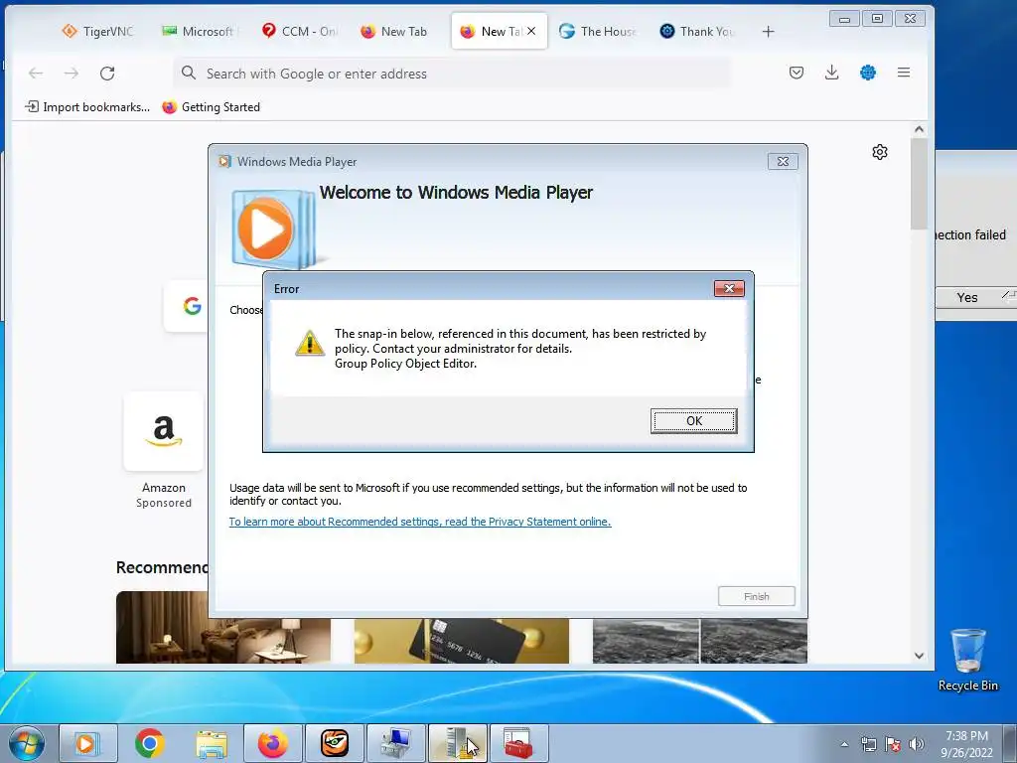1017x763 pixels.
Task: Switch to the Microsoft tab
Action: point(199,31)
